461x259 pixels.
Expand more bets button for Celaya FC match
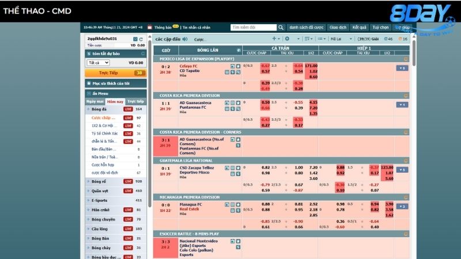click(402, 68)
